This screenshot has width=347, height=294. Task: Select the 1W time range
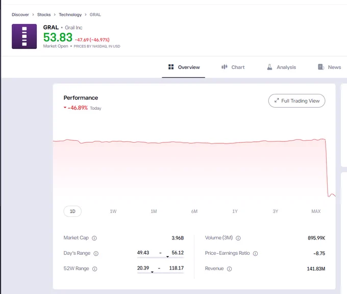pos(113,211)
